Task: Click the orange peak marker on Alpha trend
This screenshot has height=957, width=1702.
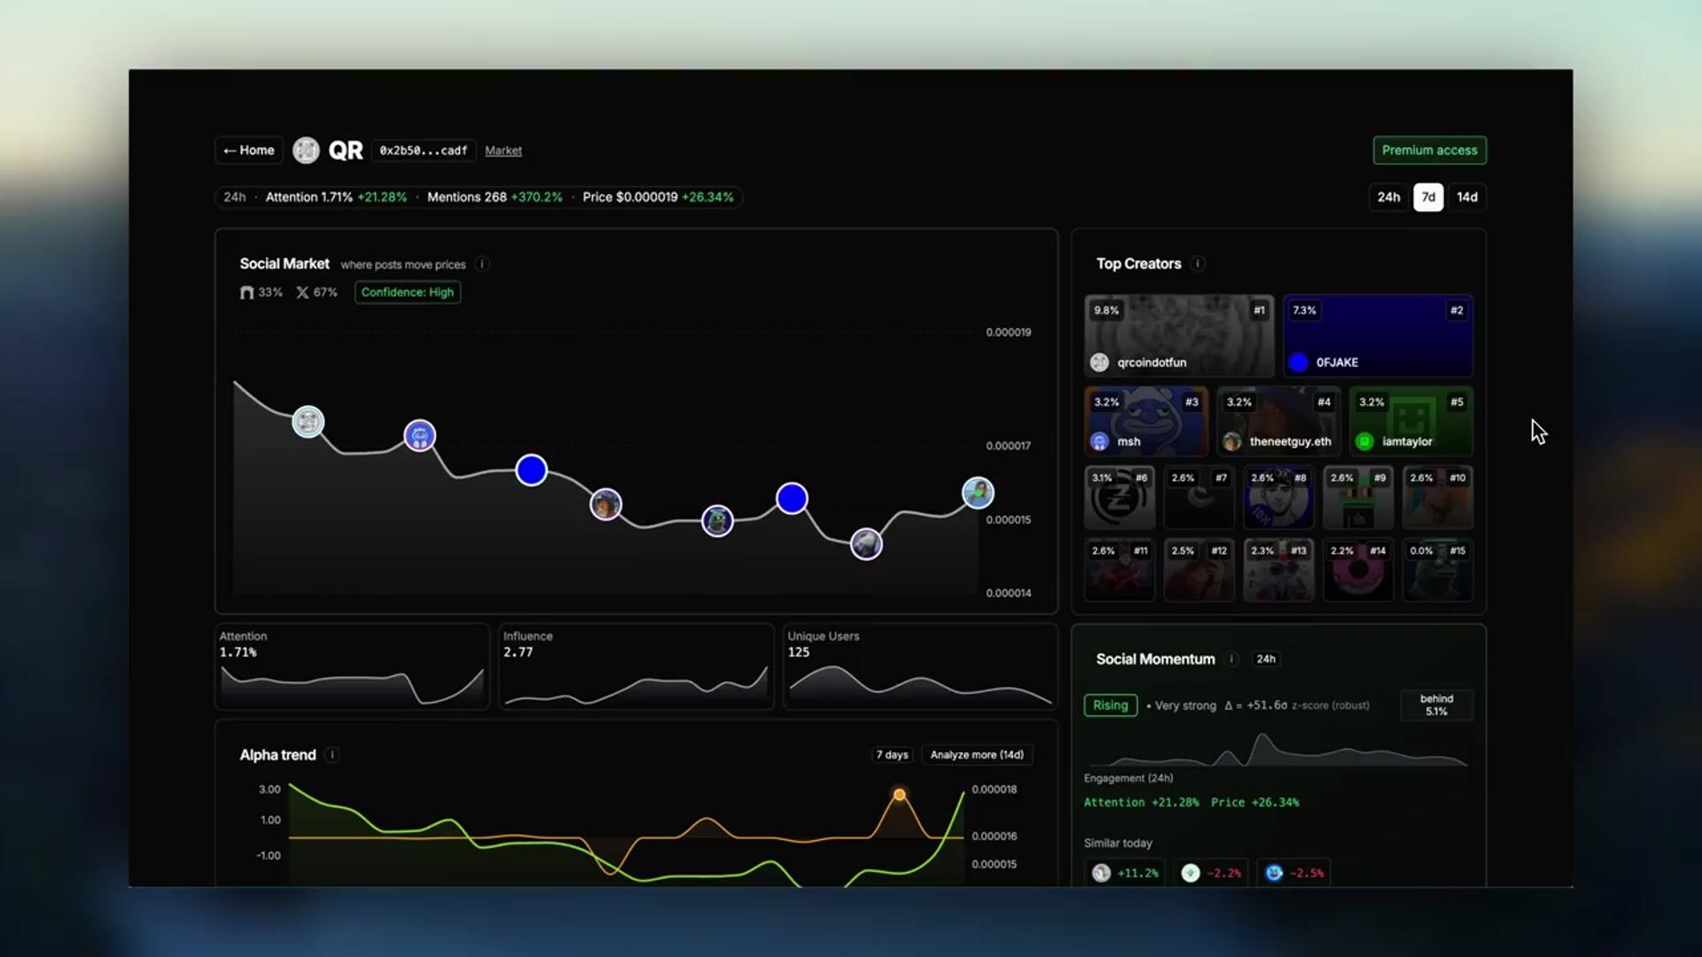Action: pyautogui.click(x=899, y=795)
